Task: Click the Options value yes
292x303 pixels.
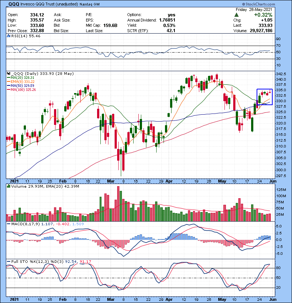Action: [172, 15]
